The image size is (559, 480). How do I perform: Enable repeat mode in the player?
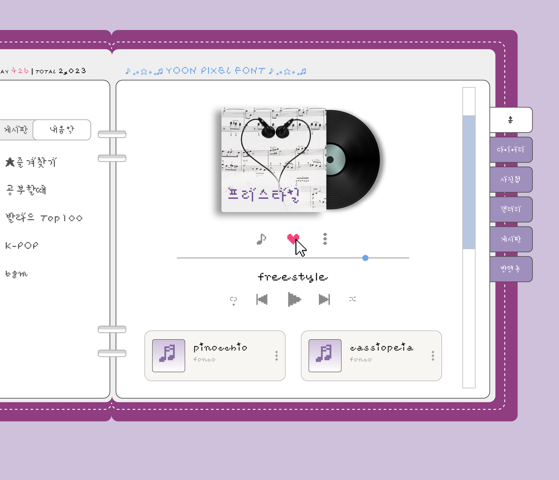click(x=233, y=300)
